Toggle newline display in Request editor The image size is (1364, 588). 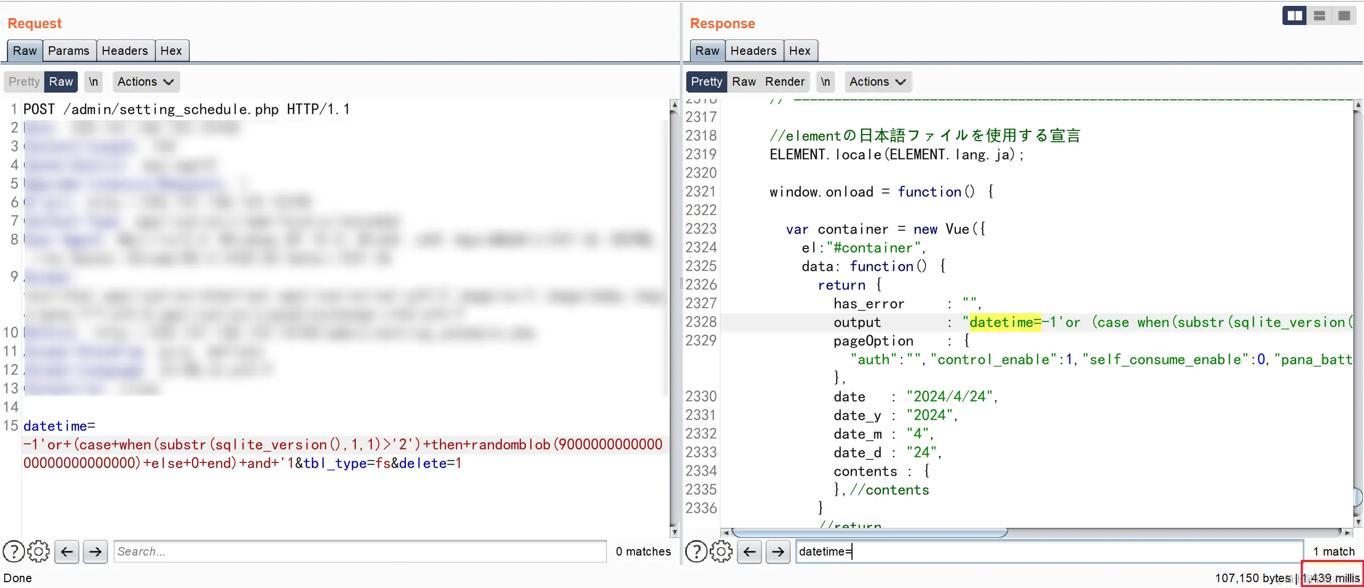click(93, 81)
